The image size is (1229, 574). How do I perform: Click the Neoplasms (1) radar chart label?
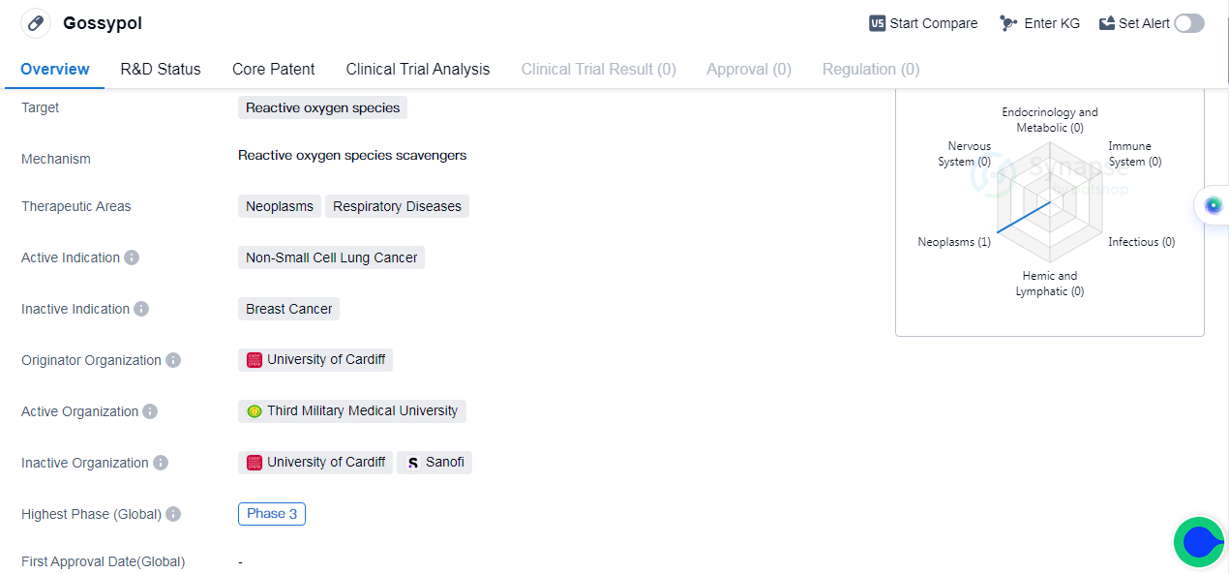click(x=954, y=242)
